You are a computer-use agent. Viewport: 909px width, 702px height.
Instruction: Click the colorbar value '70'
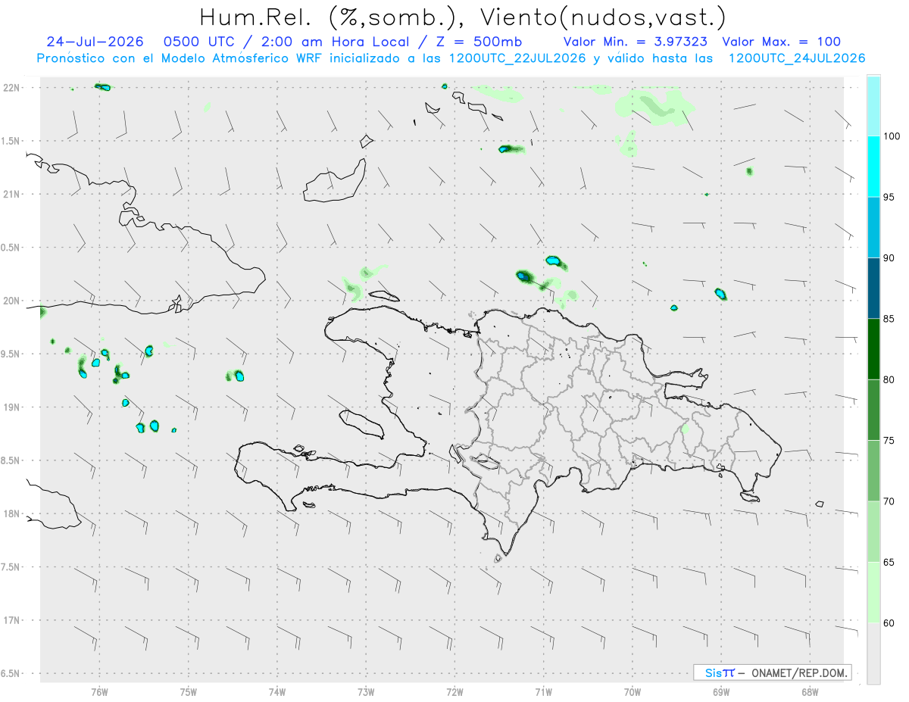(x=889, y=501)
